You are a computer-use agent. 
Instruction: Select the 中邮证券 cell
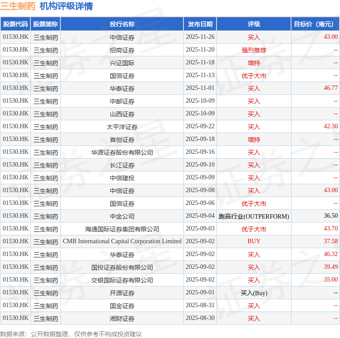point(122,101)
